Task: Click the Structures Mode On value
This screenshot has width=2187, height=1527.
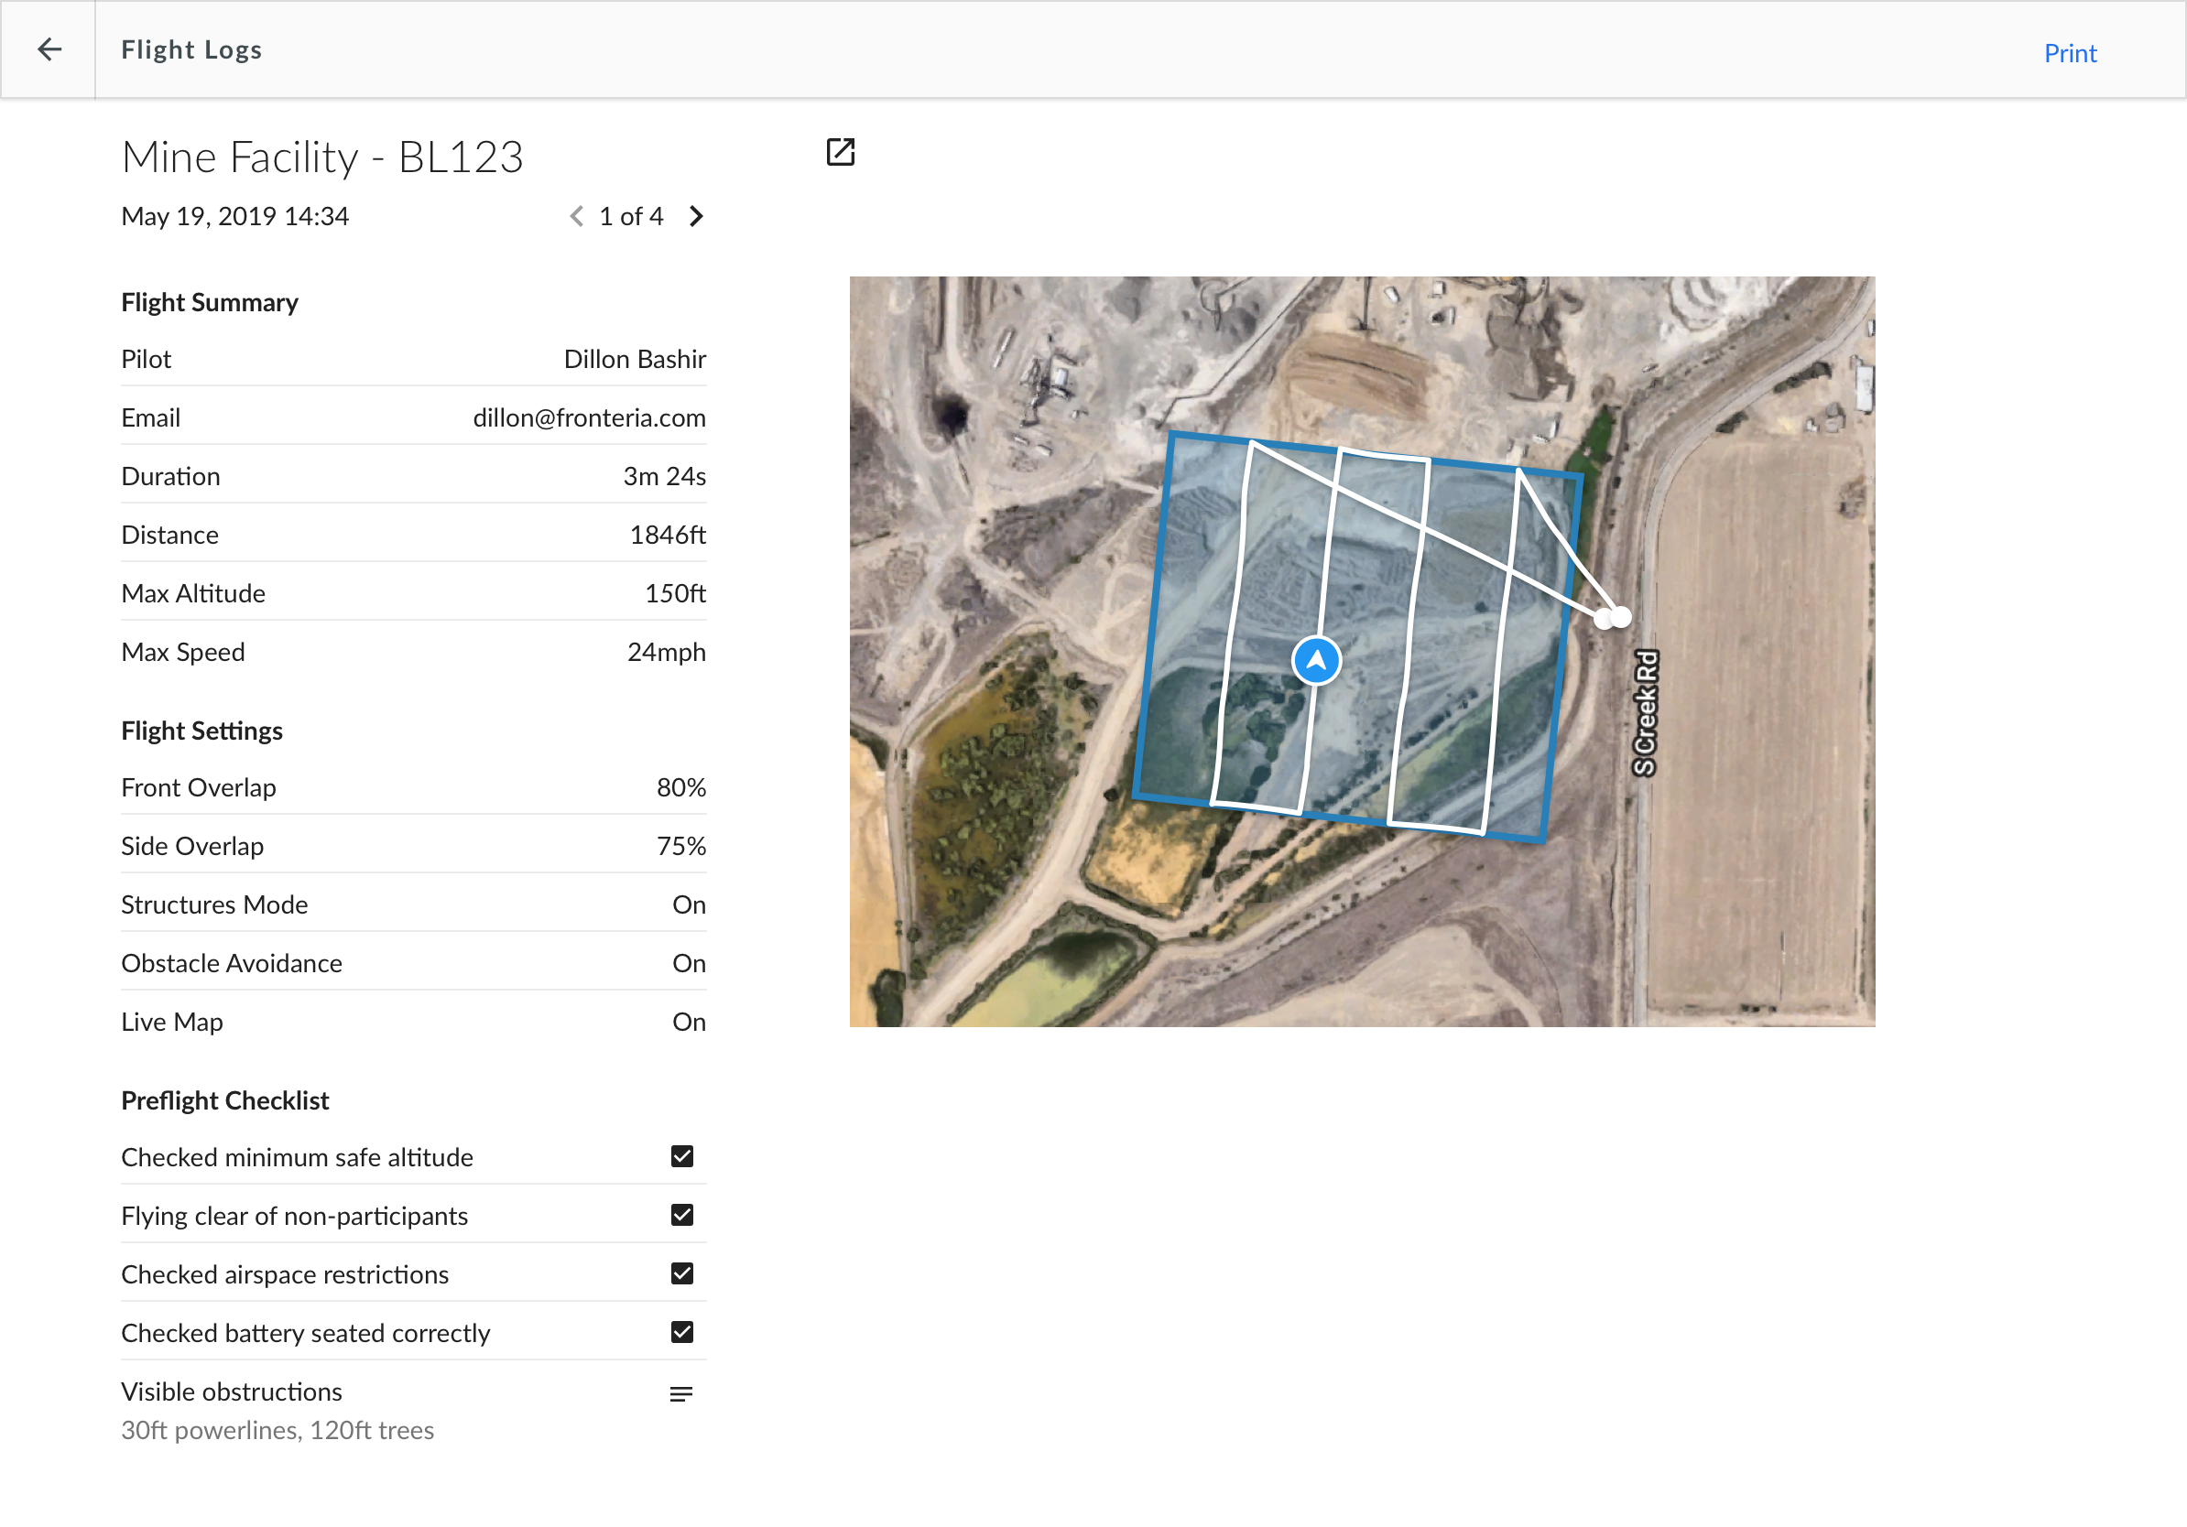Action: point(689,904)
